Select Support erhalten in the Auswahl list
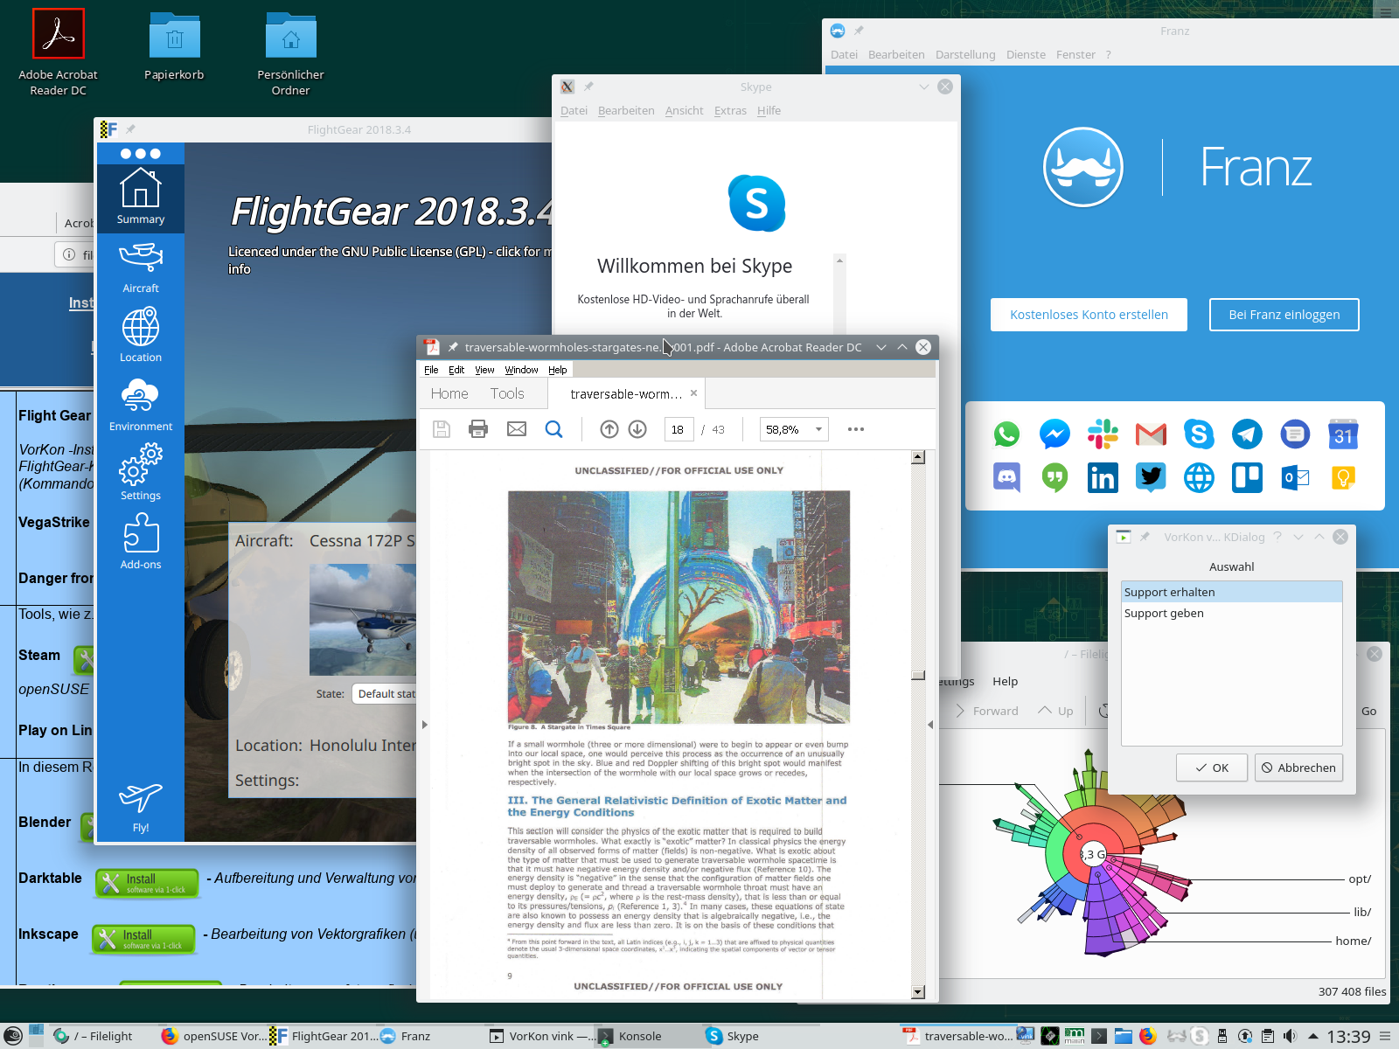This screenshot has height=1049, width=1399. click(1231, 592)
